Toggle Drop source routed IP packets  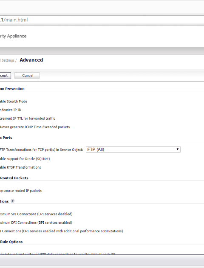pyautogui.click(x=21, y=191)
